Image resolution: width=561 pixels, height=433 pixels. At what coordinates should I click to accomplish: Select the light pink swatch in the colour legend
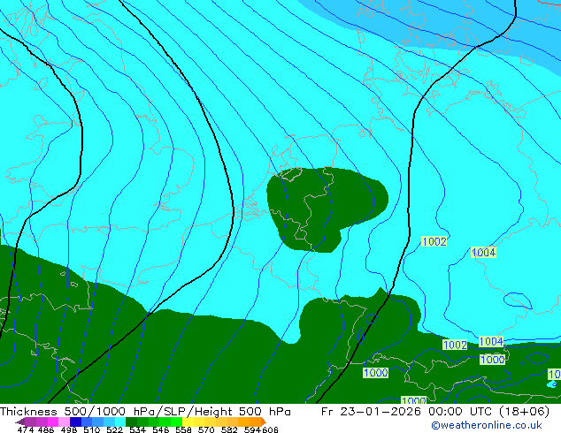(64, 422)
